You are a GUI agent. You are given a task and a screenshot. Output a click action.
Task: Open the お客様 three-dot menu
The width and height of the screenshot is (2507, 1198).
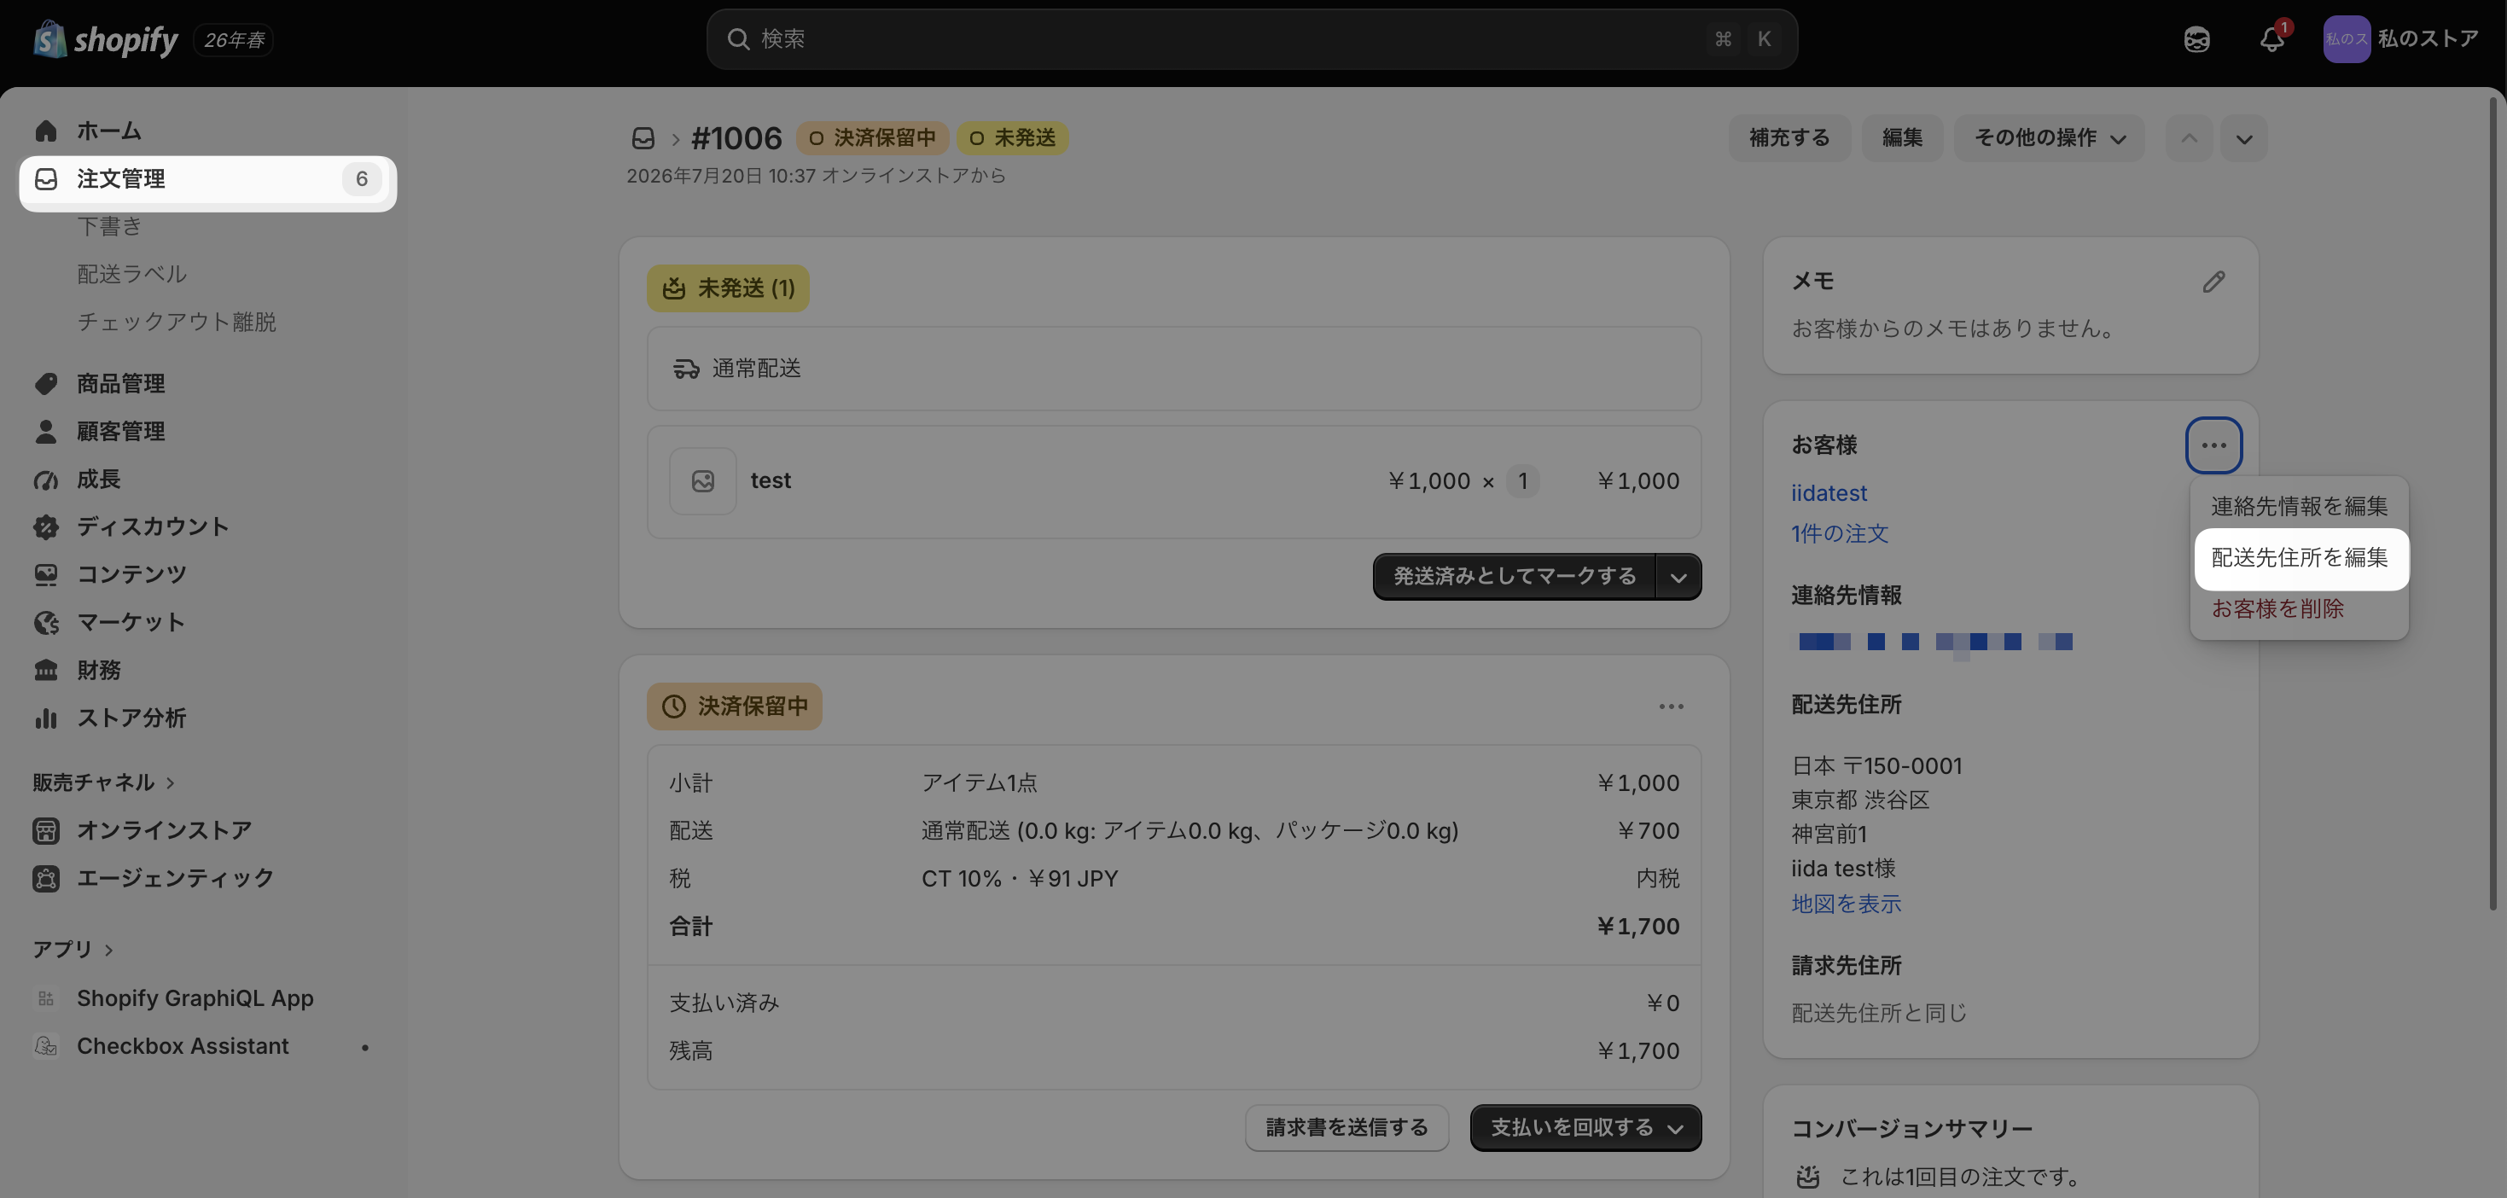(2214, 445)
